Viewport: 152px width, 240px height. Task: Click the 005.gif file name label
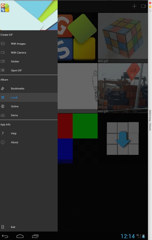tap(103, 111)
